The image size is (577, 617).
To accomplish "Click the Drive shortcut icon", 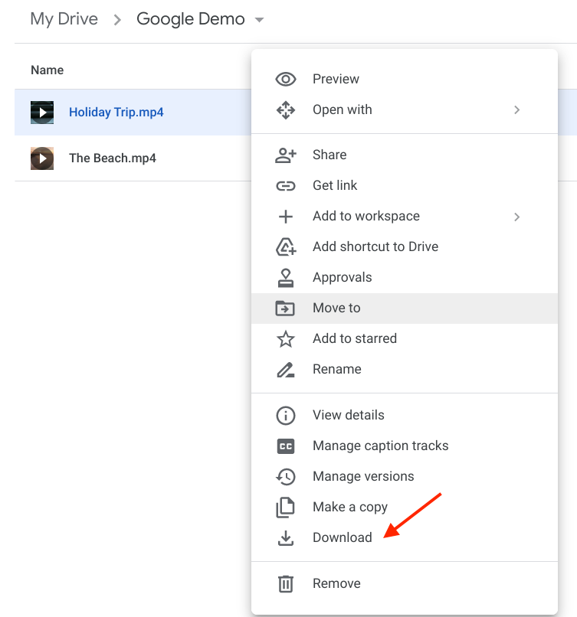I will pyautogui.click(x=286, y=247).
